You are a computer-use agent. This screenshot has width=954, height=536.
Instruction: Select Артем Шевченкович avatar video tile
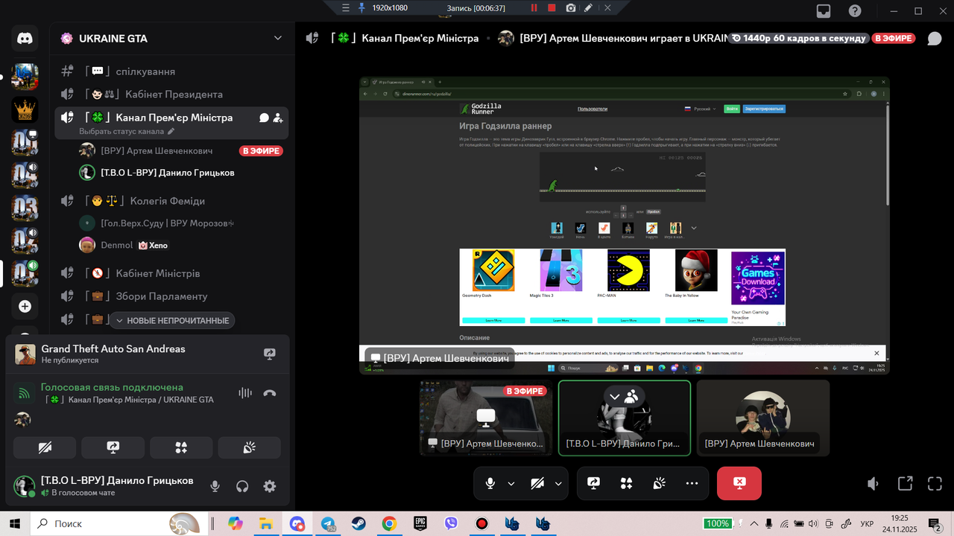pyautogui.click(x=763, y=418)
